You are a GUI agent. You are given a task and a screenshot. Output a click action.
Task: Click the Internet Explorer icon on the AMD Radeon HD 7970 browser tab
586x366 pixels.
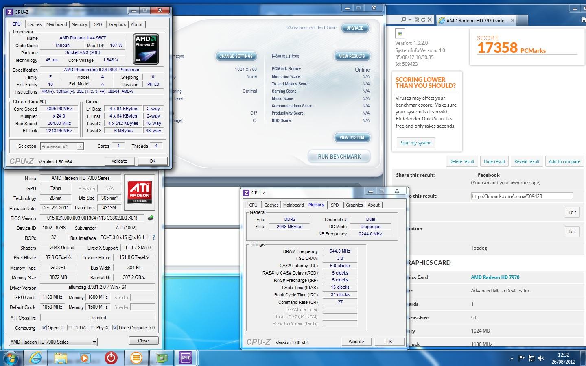442,20
